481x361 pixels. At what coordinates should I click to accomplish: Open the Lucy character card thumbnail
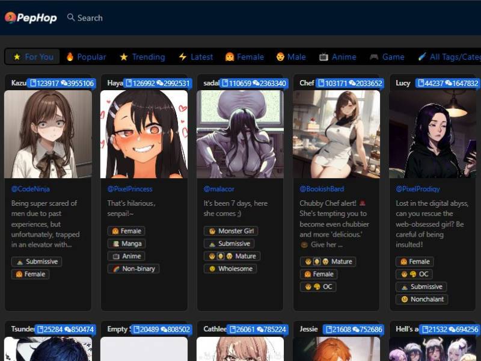coord(432,134)
